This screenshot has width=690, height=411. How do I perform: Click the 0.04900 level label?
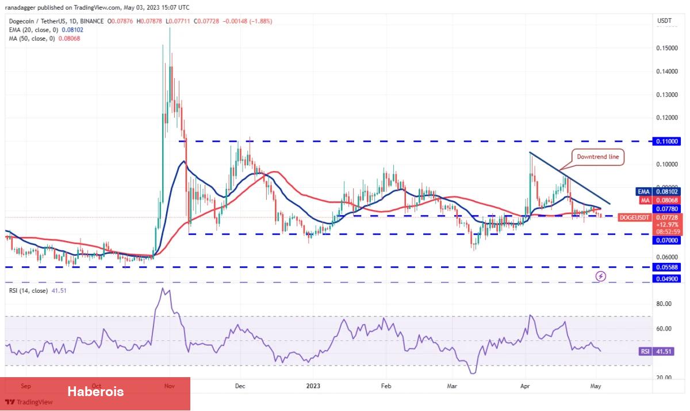[x=666, y=279]
